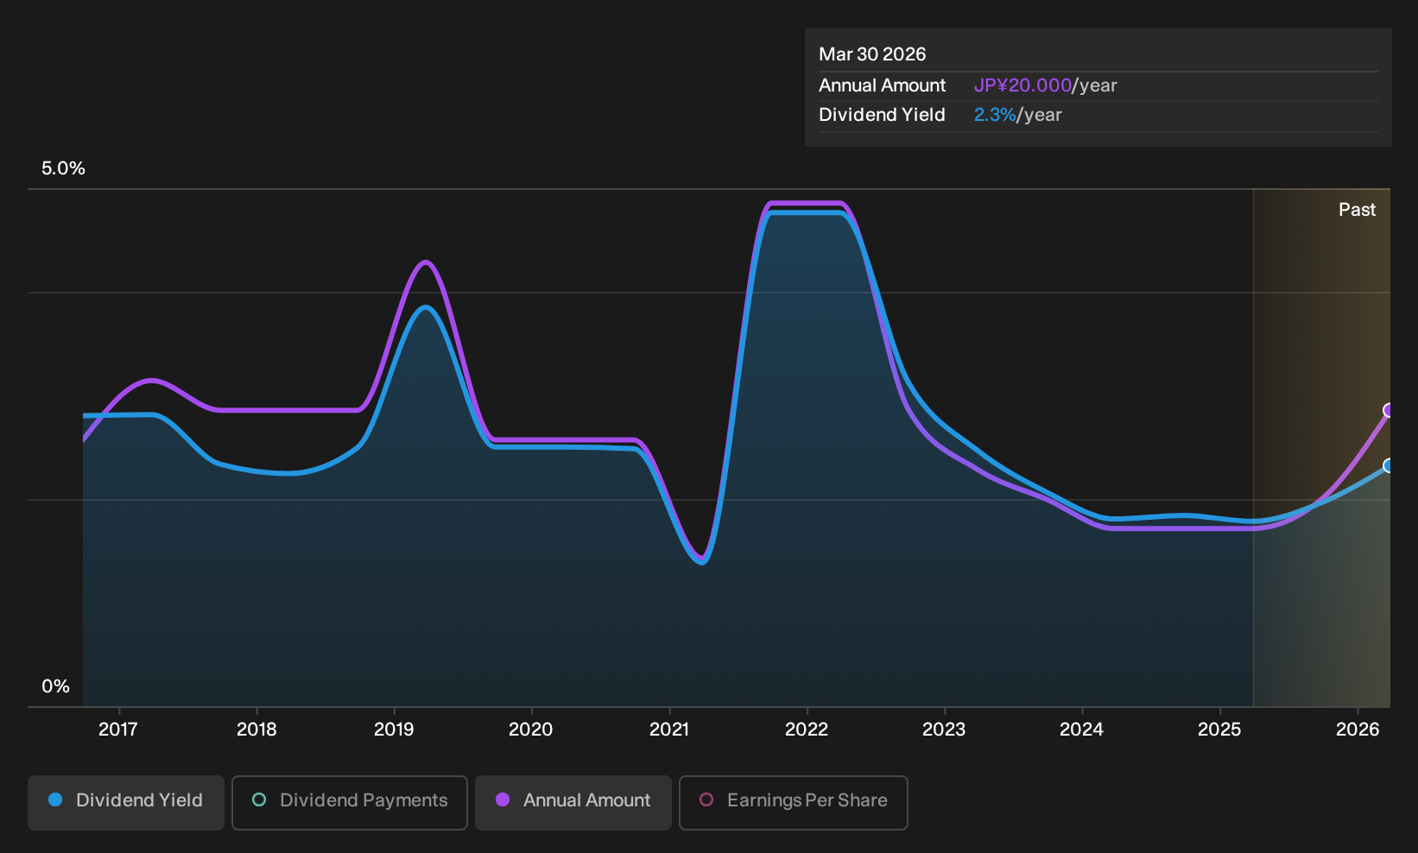Toggle the Dividend Yield series

[126, 802]
